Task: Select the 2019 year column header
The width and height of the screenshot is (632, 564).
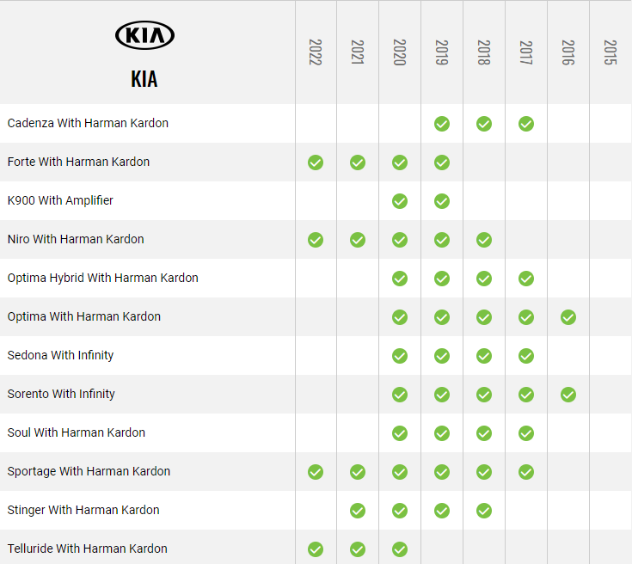Action: click(x=442, y=52)
